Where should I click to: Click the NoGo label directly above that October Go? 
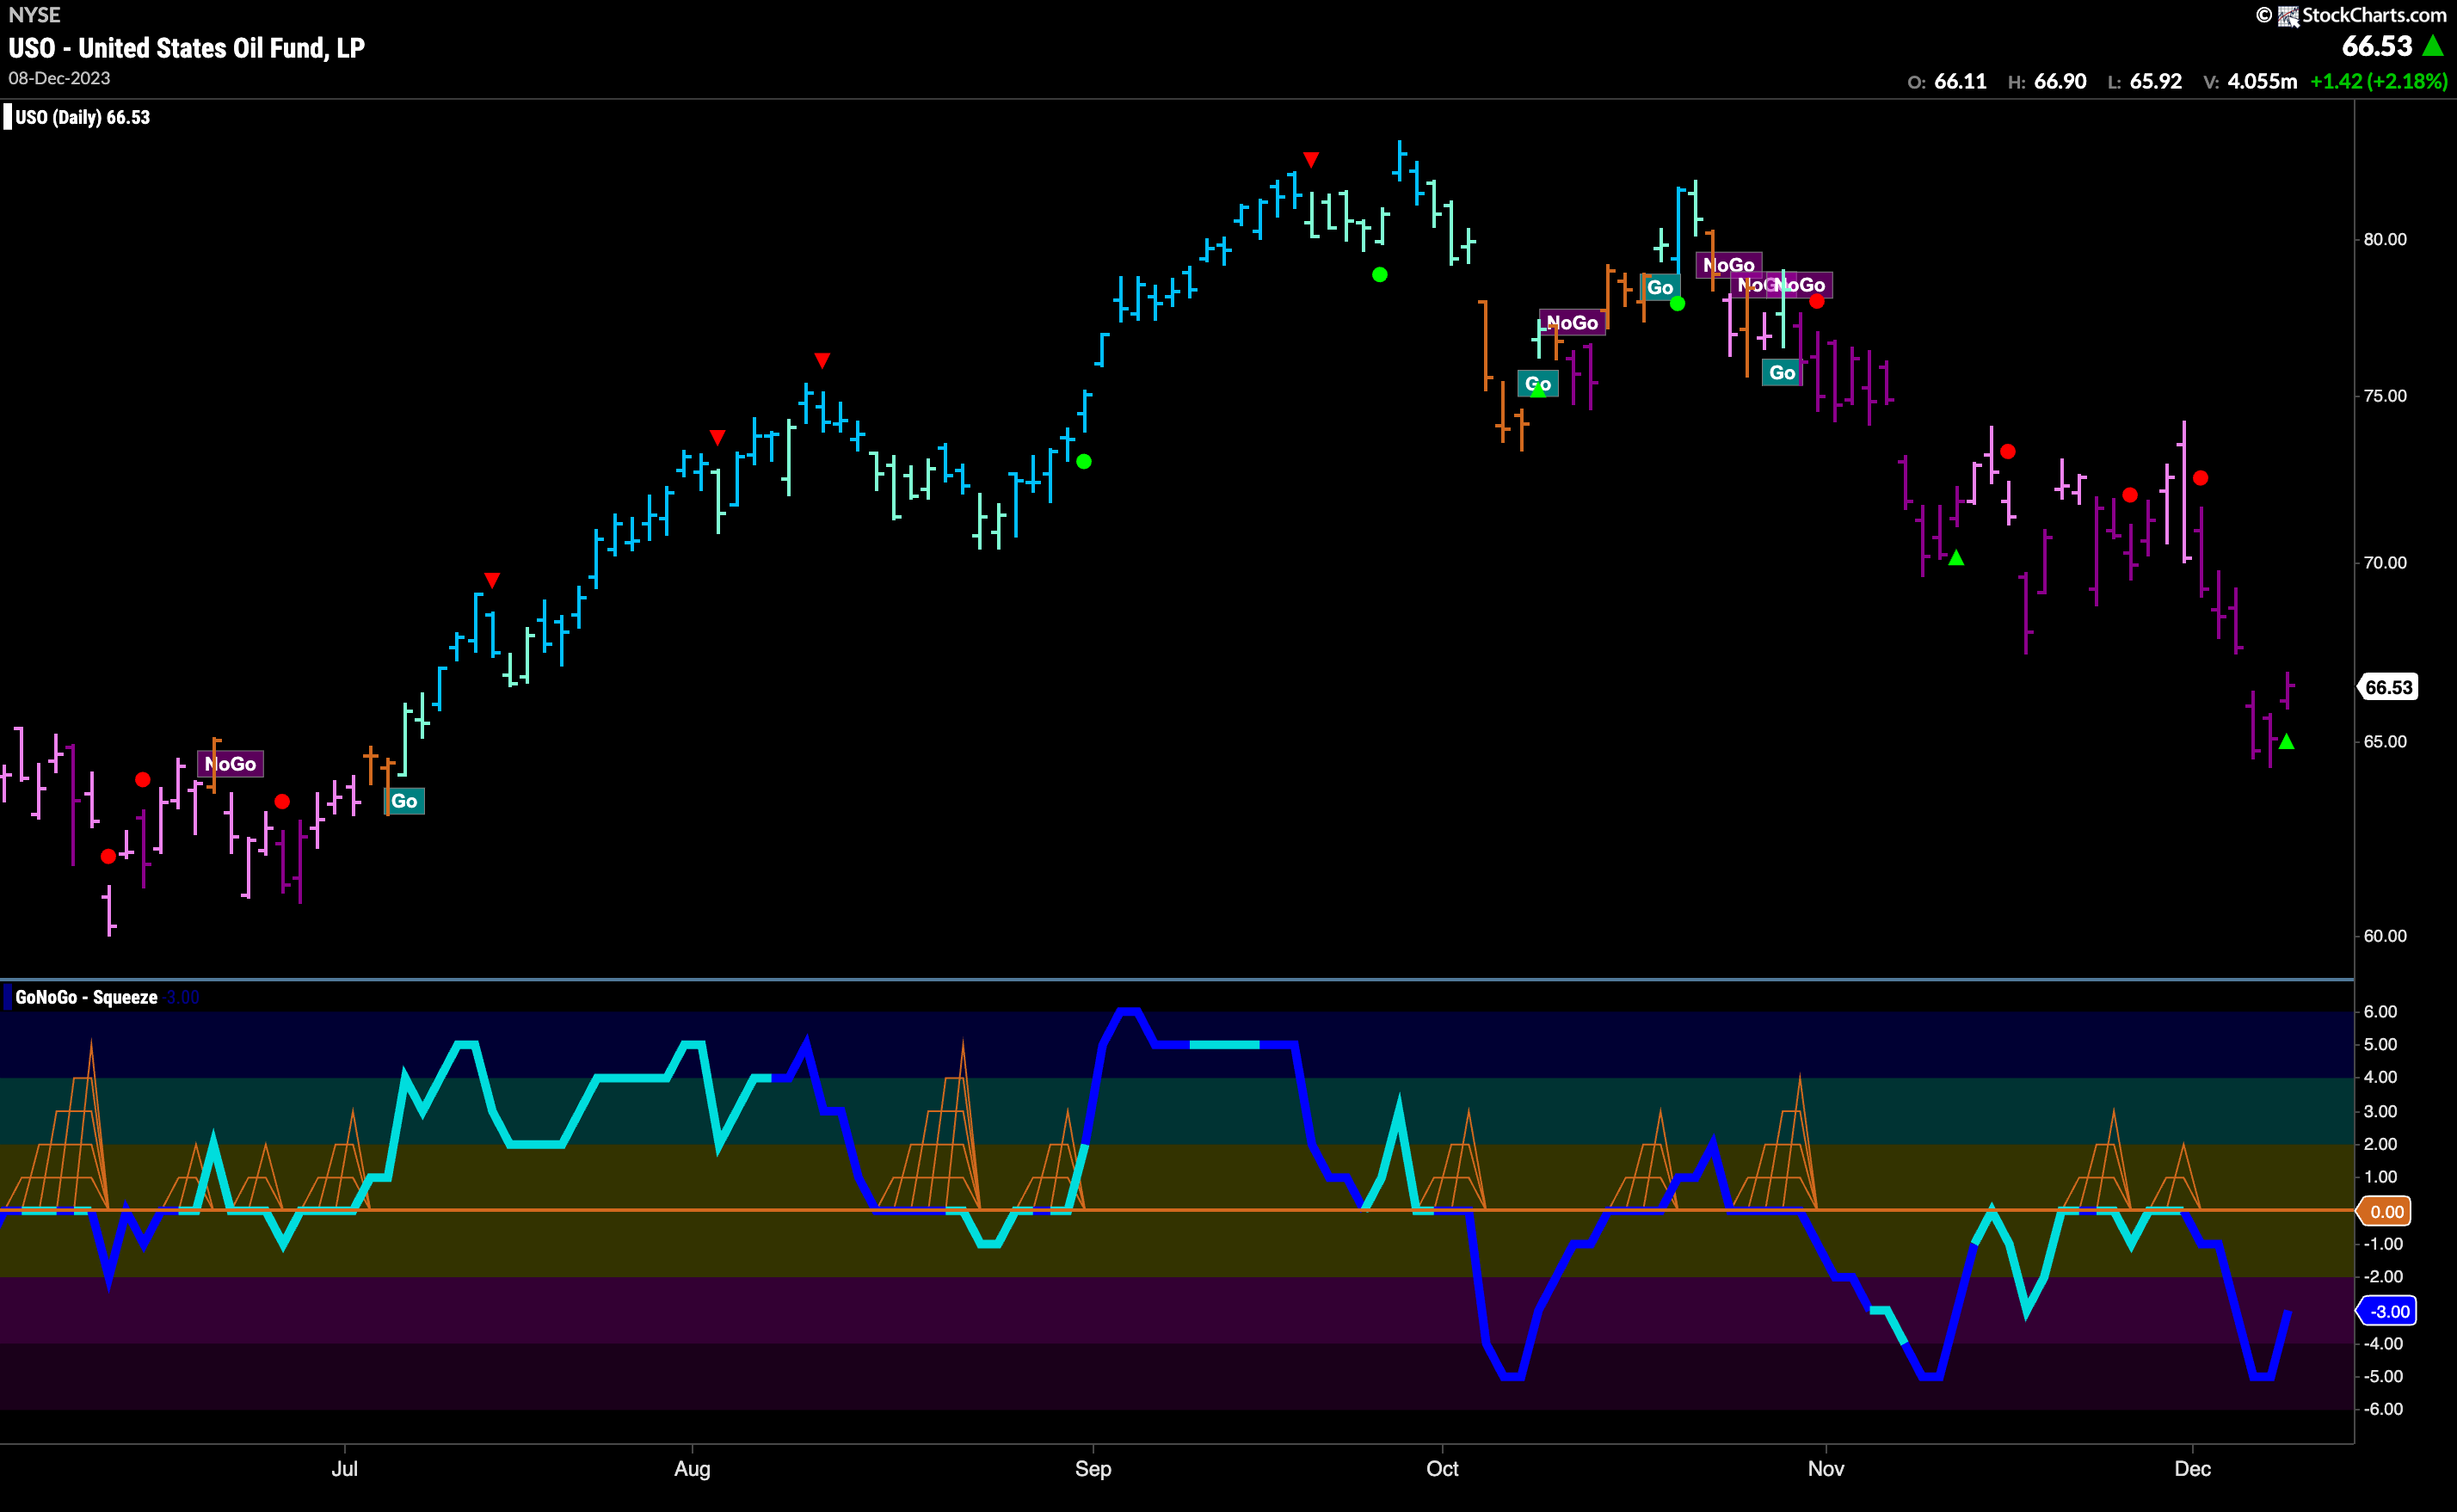point(1572,322)
